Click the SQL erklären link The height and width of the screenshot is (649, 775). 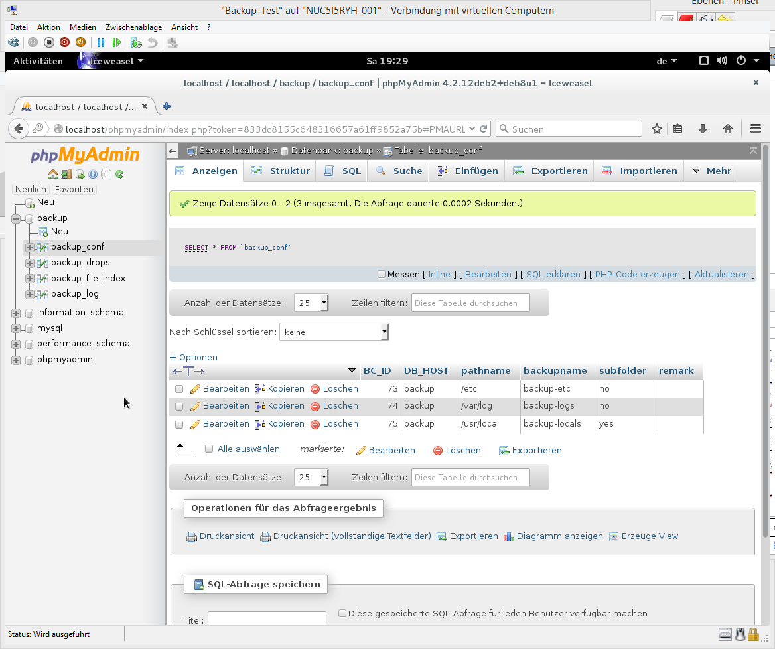tap(553, 274)
